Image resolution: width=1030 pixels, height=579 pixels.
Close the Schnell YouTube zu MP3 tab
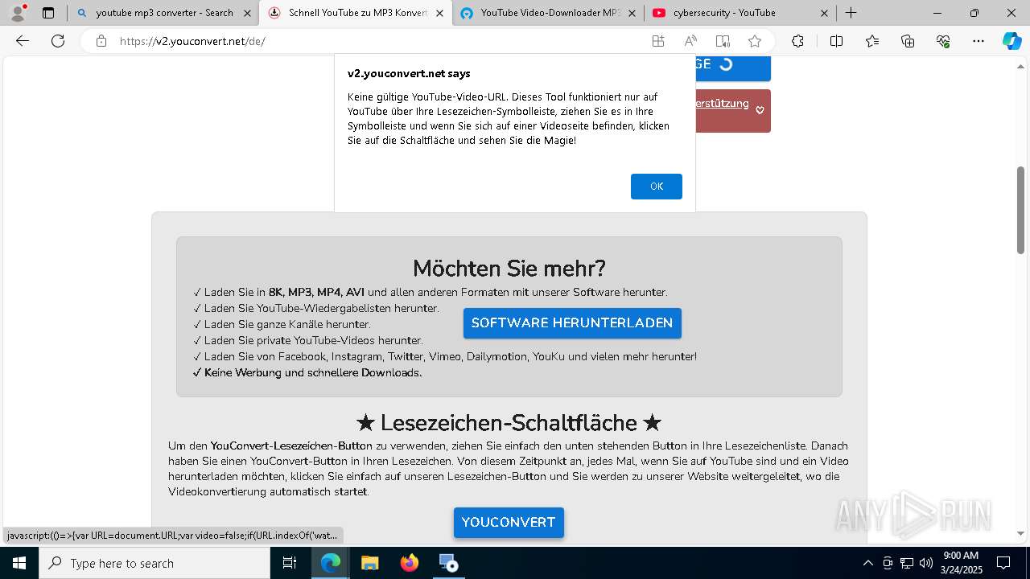click(x=439, y=13)
